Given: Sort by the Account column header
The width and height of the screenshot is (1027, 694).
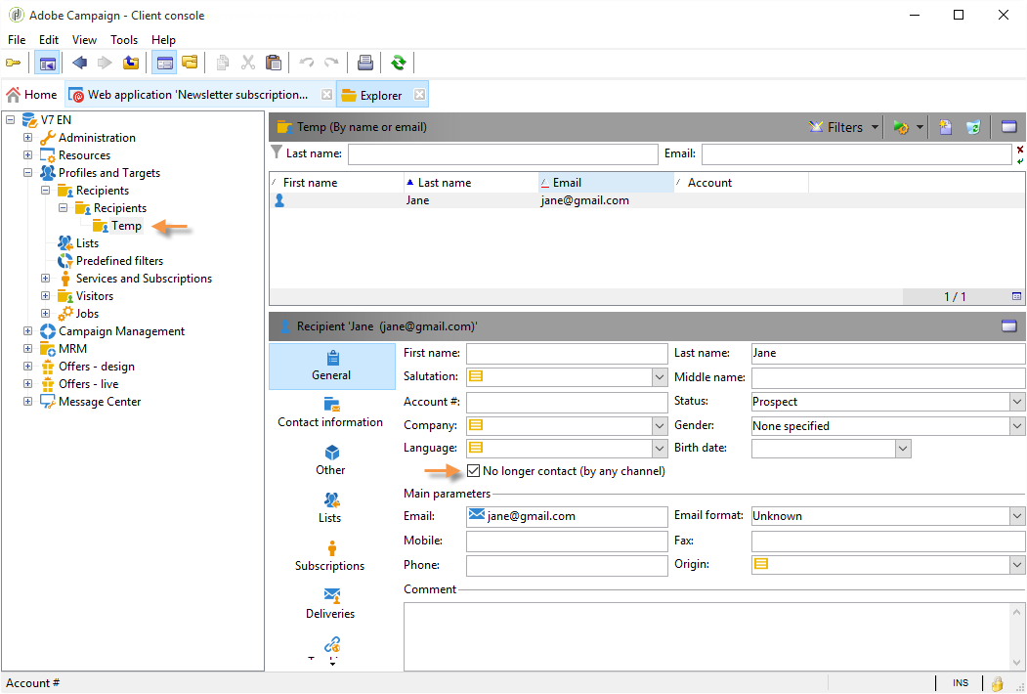Looking at the screenshot, I should click(x=742, y=183).
